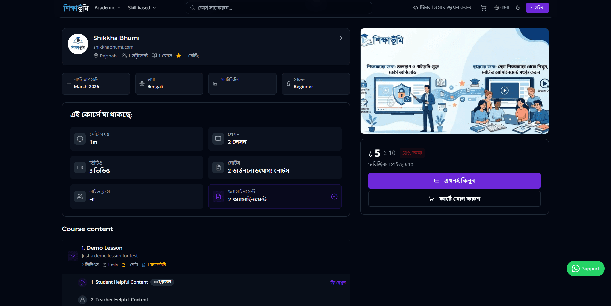Click the Shikkha Bhumi instructor avatar
This screenshot has width=611, height=306.
click(x=78, y=44)
